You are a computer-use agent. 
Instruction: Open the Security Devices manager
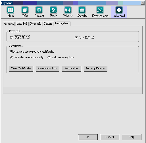coord(95,69)
